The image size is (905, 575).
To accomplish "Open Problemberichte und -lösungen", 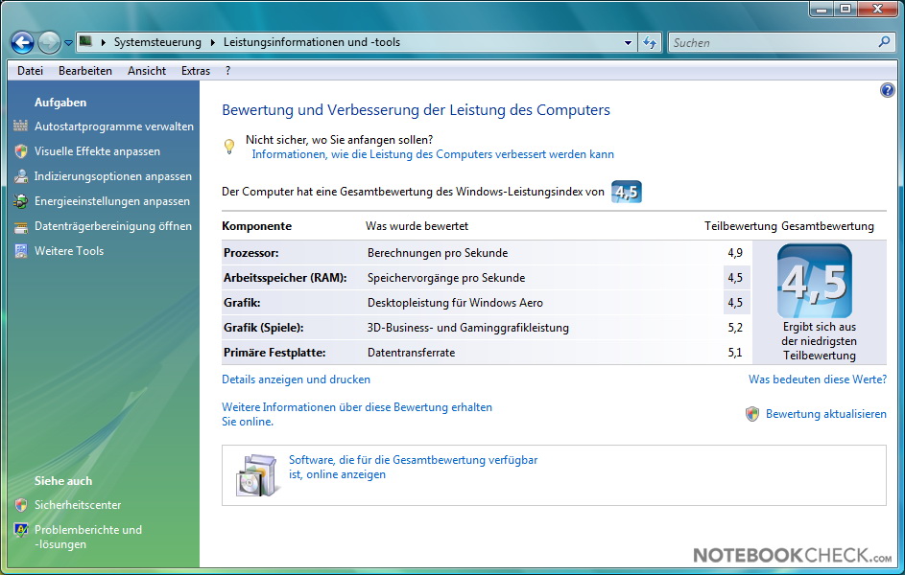I will coord(87,537).
